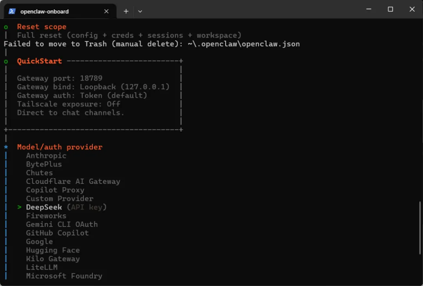423x286 pixels.
Task: Click the QuickStart heading
Action: tap(40, 61)
